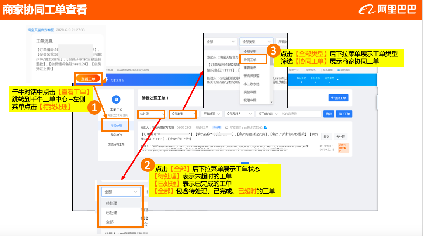Click the 卖家地图 icon link in the top bar

344,70
